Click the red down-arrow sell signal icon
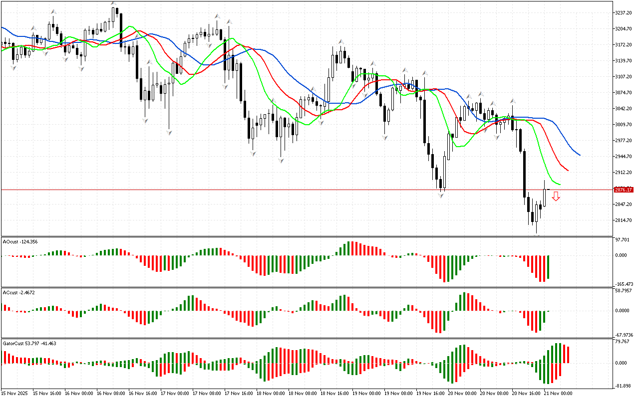The width and height of the screenshot is (639, 399). point(556,197)
